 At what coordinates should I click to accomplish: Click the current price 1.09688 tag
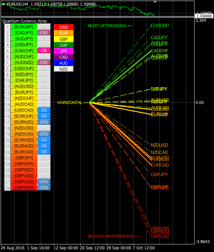coord(204,16)
